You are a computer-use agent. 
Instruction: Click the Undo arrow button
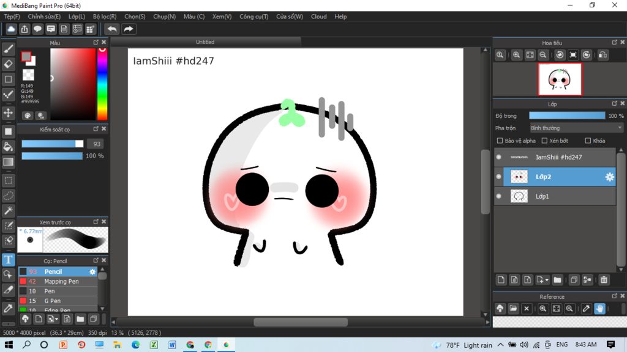click(x=112, y=29)
